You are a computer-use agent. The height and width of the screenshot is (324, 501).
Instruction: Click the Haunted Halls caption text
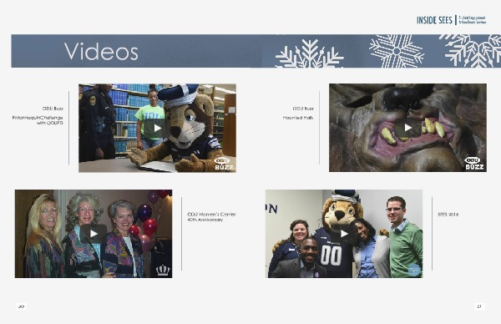tap(298, 118)
